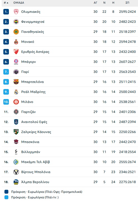Open the Virtus Bologna V logo
This screenshot has height=202, width=138.
16,172
